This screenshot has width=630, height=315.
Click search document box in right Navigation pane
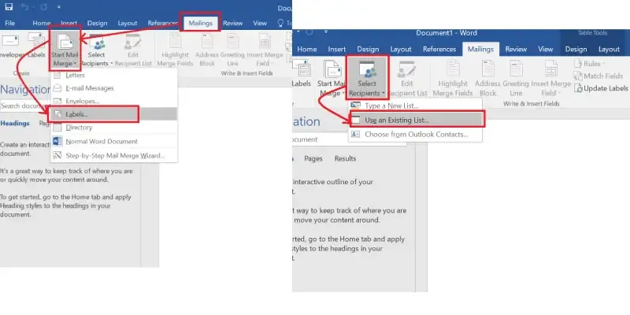pyautogui.click(x=349, y=139)
